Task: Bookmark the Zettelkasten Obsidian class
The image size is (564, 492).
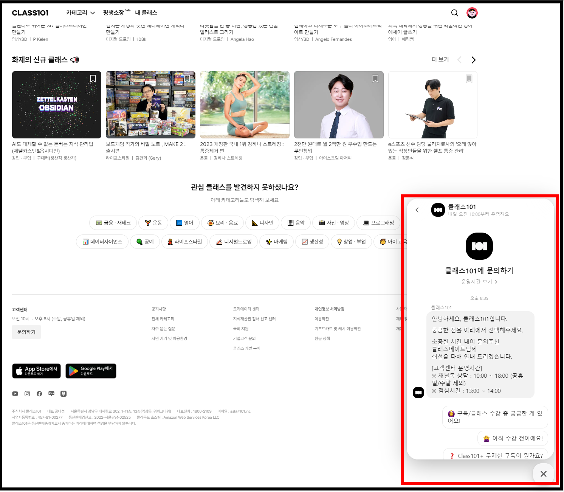Action: click(x=93, y=79)
